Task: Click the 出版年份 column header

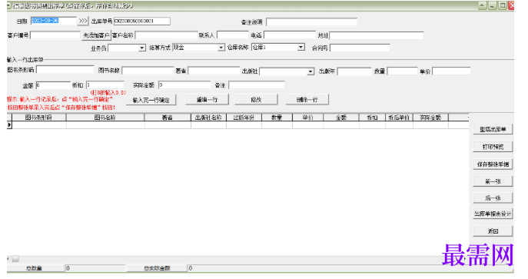Action: click(x=244, y=118)
